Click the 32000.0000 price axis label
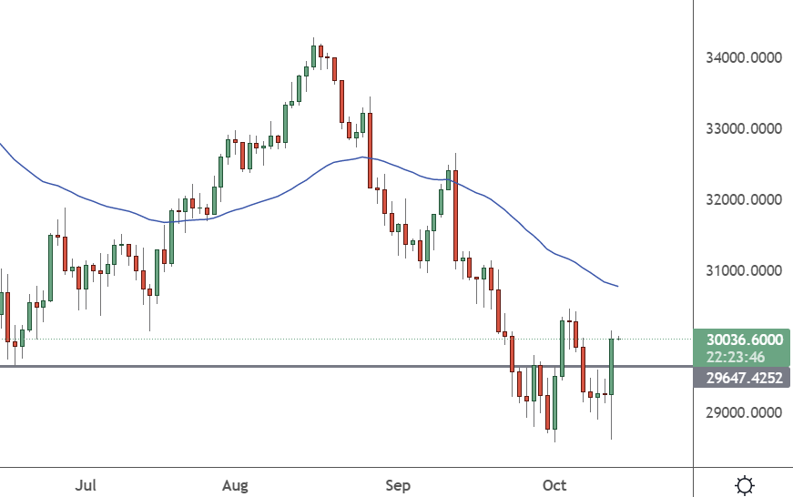 [x=745, y=200]
